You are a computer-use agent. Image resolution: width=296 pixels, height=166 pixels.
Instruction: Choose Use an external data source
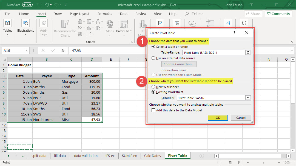[x=153, y=58]
